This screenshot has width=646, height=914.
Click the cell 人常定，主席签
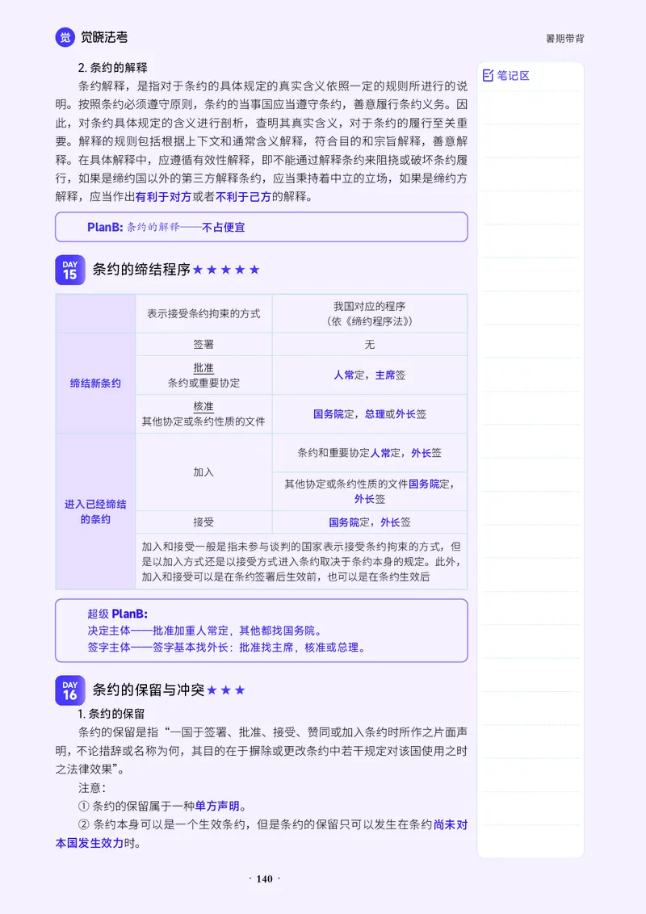coord(370,375)
